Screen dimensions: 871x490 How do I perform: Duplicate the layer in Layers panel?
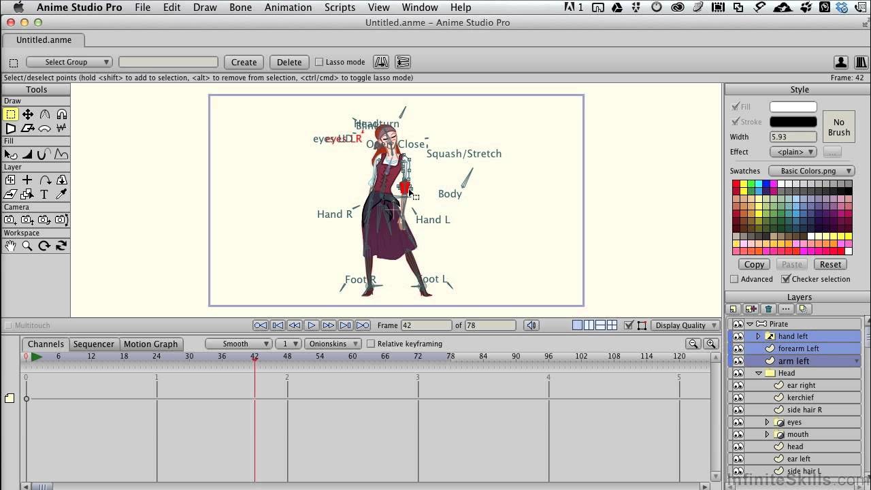pos(751,309)
